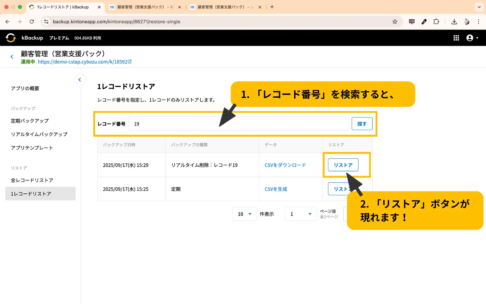Open 定期バックアップ in sidebar

30,121
